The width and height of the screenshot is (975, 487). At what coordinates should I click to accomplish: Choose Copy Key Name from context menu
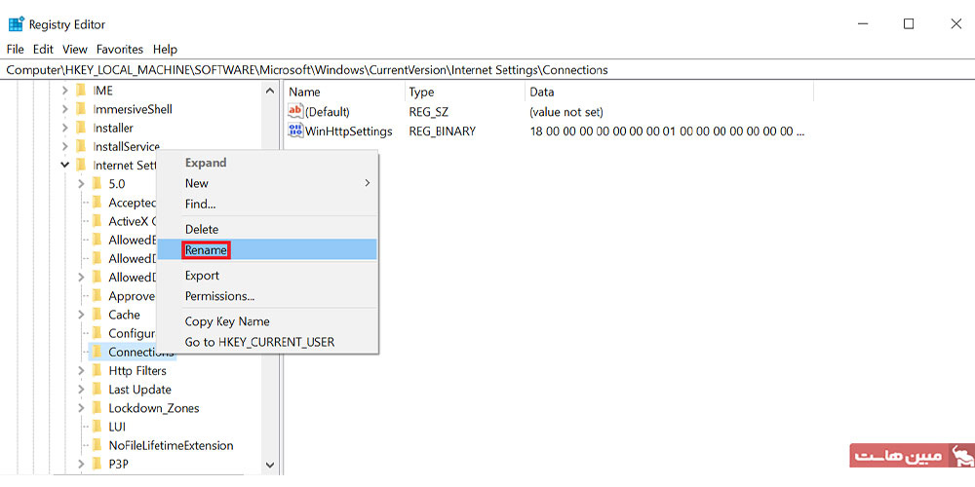[x=267, y=321]
